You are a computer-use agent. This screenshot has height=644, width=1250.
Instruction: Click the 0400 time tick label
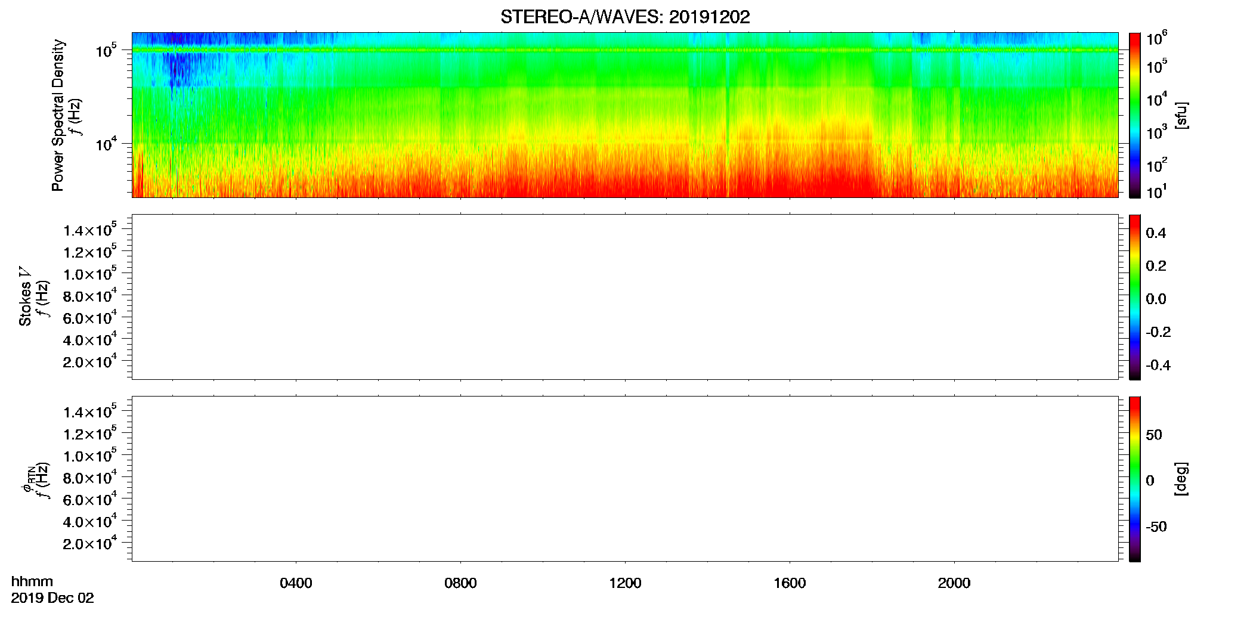point(296,583)
